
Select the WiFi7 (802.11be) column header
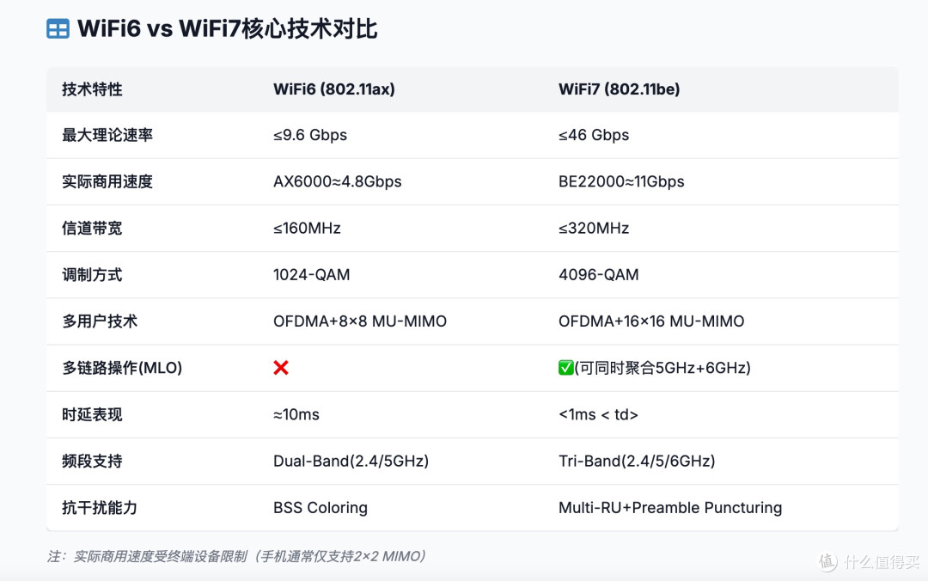[x=619, y=89]
